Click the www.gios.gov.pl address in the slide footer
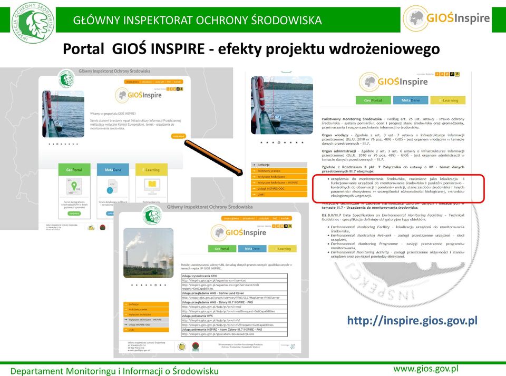 click(x=426, y=368)
